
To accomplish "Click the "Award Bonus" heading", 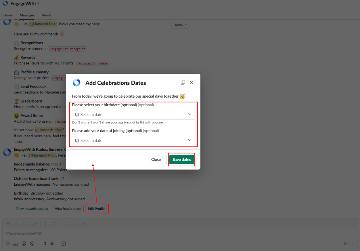I will click(x=32, y=115).
